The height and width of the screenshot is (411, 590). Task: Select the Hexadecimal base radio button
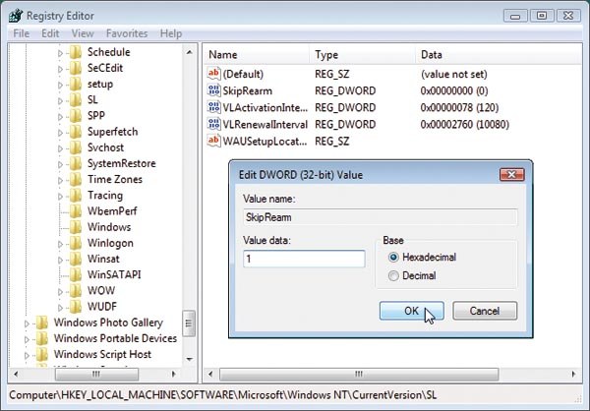(x=394, y=258)
